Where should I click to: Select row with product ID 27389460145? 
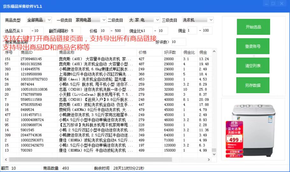(107, 59)
